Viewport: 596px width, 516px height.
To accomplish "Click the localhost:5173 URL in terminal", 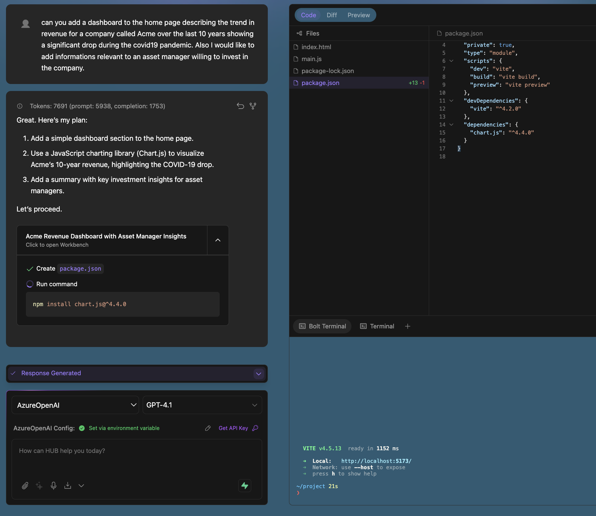I will click(376, 461).
